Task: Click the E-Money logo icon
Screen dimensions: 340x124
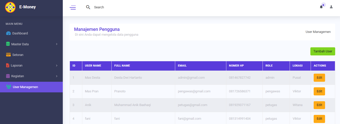Action: [10, 7]
